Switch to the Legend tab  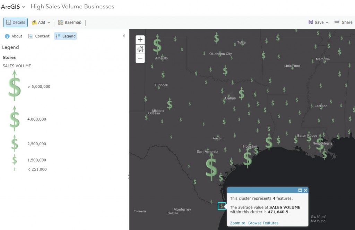(x=65, y=36)
